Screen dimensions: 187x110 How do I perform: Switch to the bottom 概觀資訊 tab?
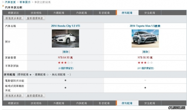[x=13, y=103]
